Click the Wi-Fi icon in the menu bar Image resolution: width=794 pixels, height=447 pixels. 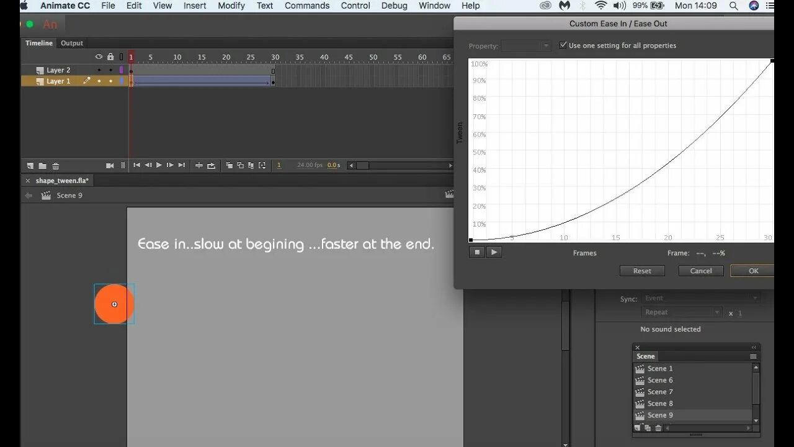(x=600, y=6)
